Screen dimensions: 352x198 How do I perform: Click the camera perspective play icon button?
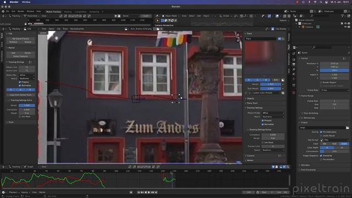click(x=158, y=20)
